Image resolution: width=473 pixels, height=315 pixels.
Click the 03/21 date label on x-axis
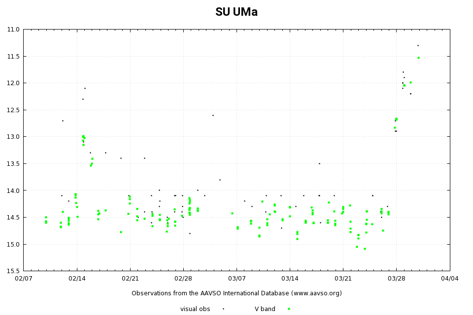[343, 279]
